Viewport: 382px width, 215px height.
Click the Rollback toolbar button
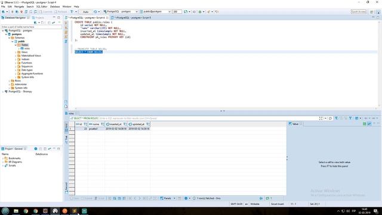point(61,12)
